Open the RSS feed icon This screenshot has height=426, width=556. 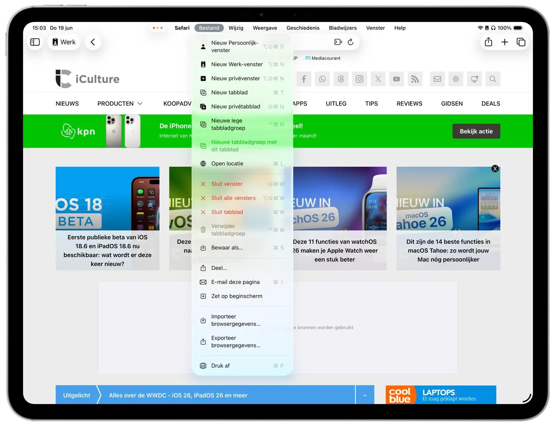pos(415,79)
